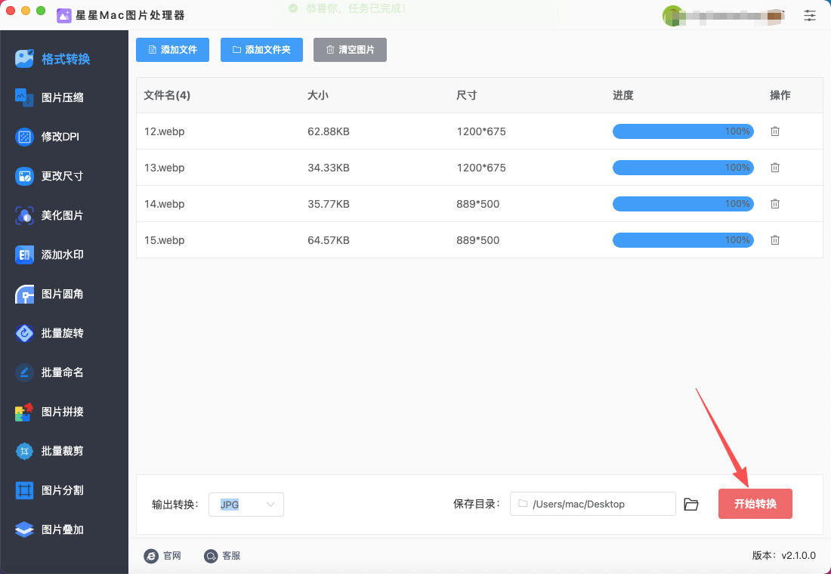Delete 14.webp using its trash icon
This screenshot has height=574, width=831.
click(x=774, y=204)
